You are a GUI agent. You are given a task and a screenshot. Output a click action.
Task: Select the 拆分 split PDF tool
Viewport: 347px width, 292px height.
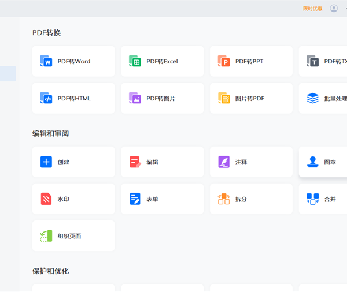point(250,199)
